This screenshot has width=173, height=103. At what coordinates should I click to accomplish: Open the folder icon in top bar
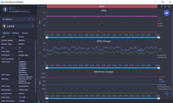pos(165,6)
